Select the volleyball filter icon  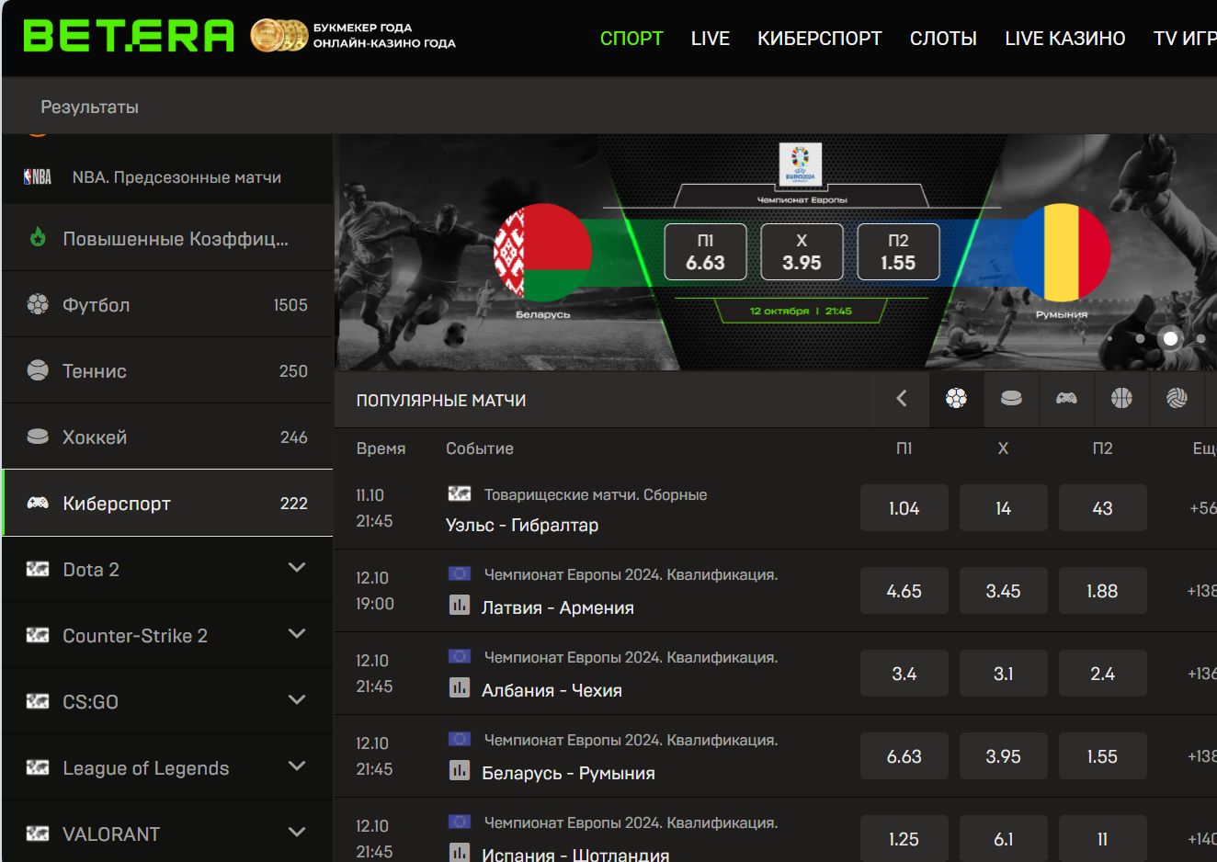click(1177, 398)
